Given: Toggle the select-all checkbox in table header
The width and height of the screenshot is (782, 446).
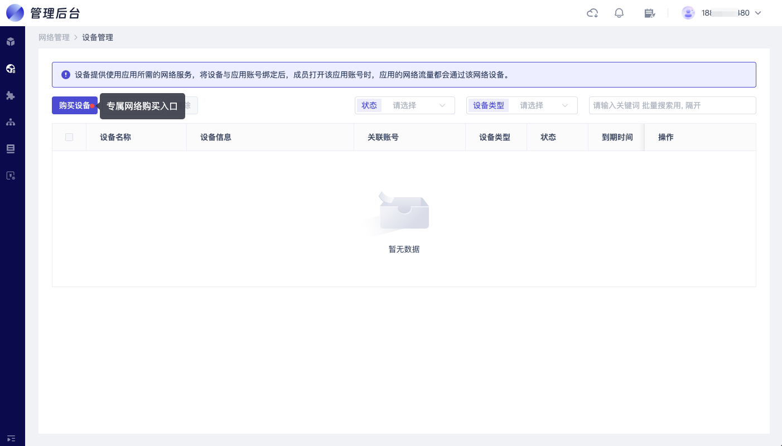Looking at the screenshot, I should tap(69, 137).
